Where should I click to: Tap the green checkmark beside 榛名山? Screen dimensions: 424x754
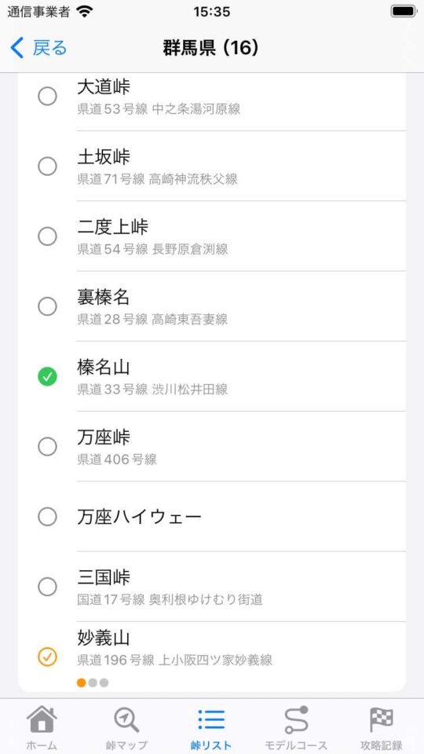click(x=47, y=376)
